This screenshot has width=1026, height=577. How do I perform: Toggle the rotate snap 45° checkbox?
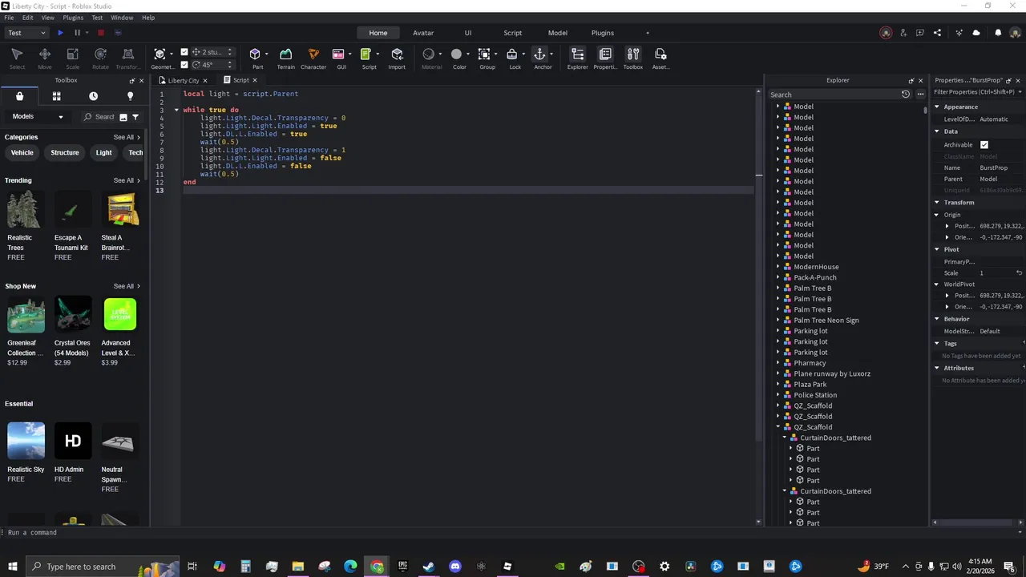(184, 65)
